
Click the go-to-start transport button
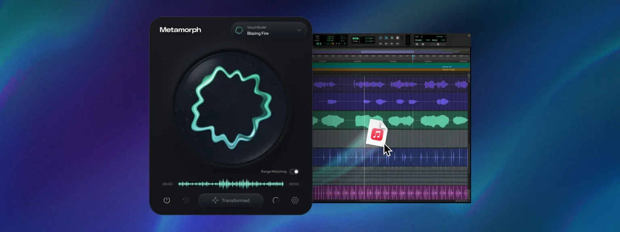click(381, 43)
